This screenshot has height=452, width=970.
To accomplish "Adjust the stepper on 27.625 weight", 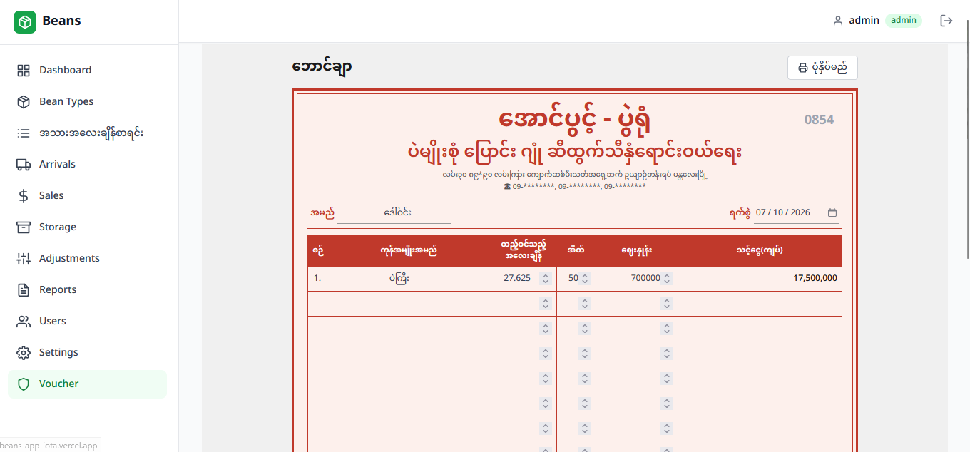I will pos(546,279).
